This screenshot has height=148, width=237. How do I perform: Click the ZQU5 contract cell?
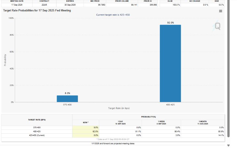44,5
